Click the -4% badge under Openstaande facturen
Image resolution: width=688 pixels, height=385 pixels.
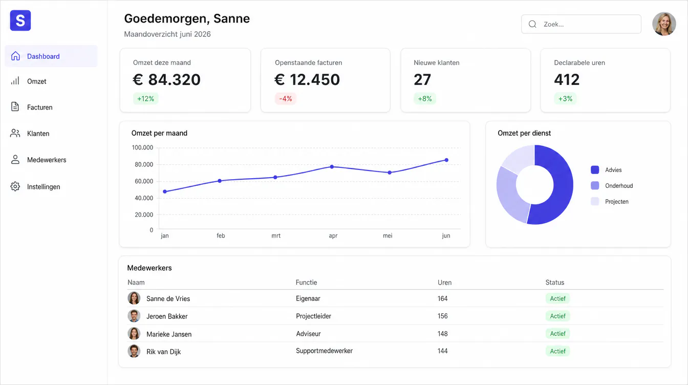(286, 99)
